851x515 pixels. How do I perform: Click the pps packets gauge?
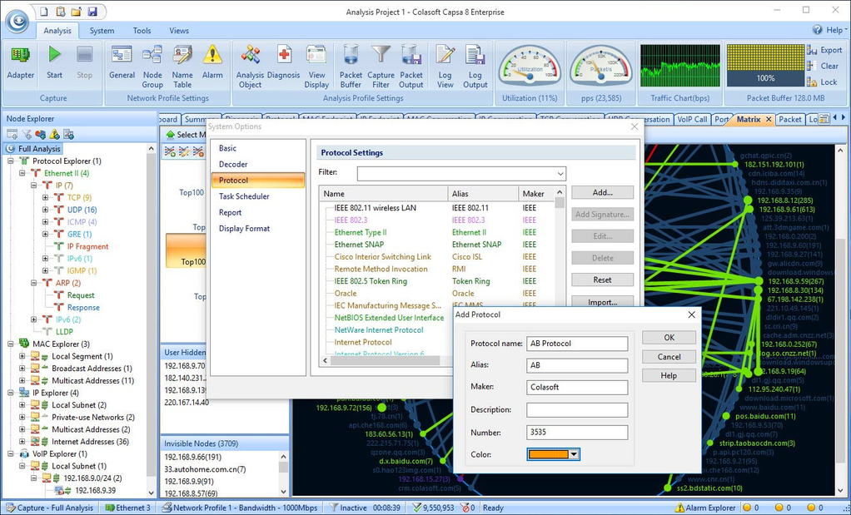[601, 67]
